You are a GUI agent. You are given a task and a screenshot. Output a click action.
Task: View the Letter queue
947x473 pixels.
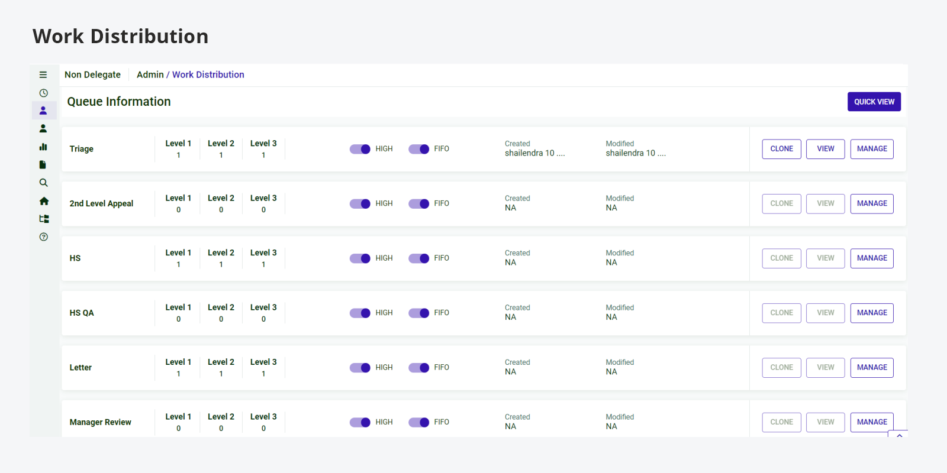click(x=826, y=368)
